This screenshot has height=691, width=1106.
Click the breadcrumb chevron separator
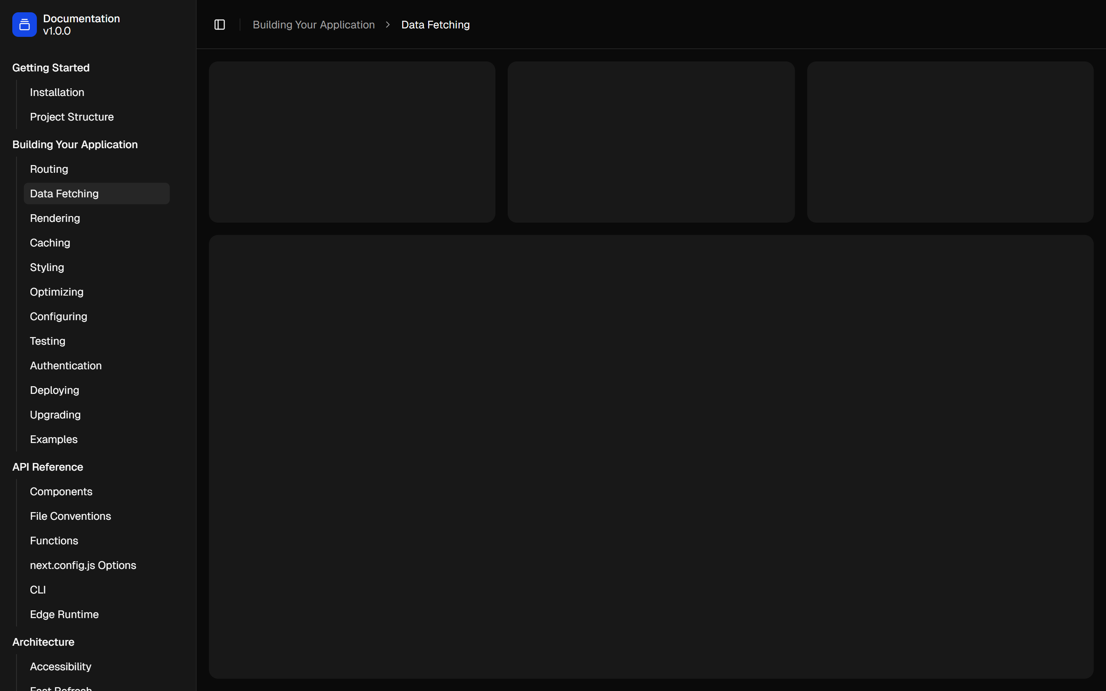coord(387,25)
